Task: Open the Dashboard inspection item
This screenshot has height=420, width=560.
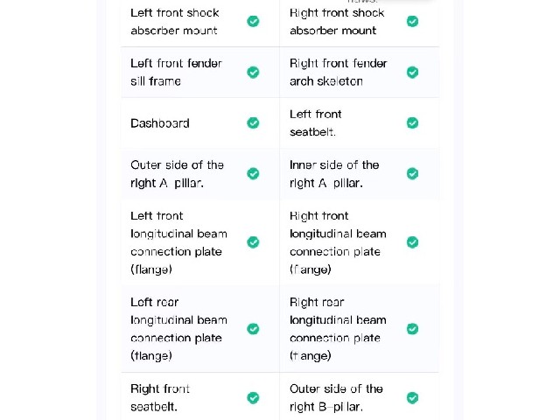Action: [160, 123]
